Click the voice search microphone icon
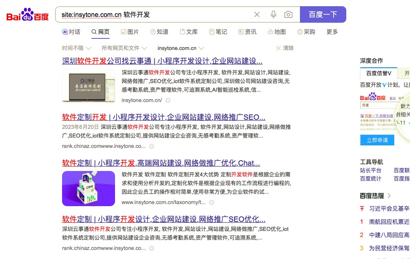 [273, 14]
